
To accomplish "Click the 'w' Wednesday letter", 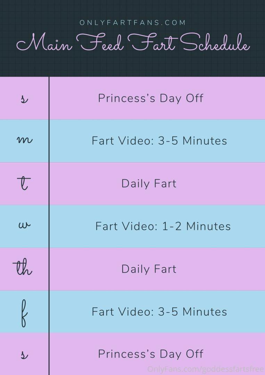I will (25, 225).
